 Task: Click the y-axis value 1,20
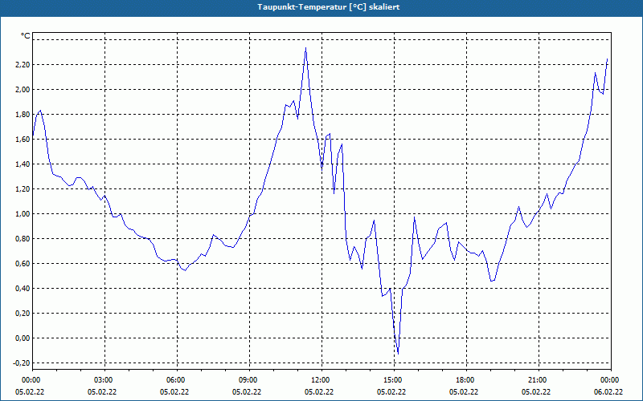23,189
